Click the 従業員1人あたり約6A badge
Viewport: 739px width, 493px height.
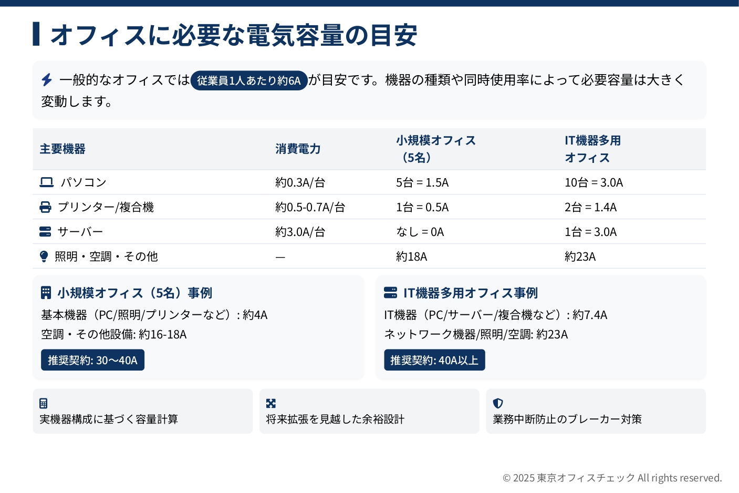click(x=249, y=80)
